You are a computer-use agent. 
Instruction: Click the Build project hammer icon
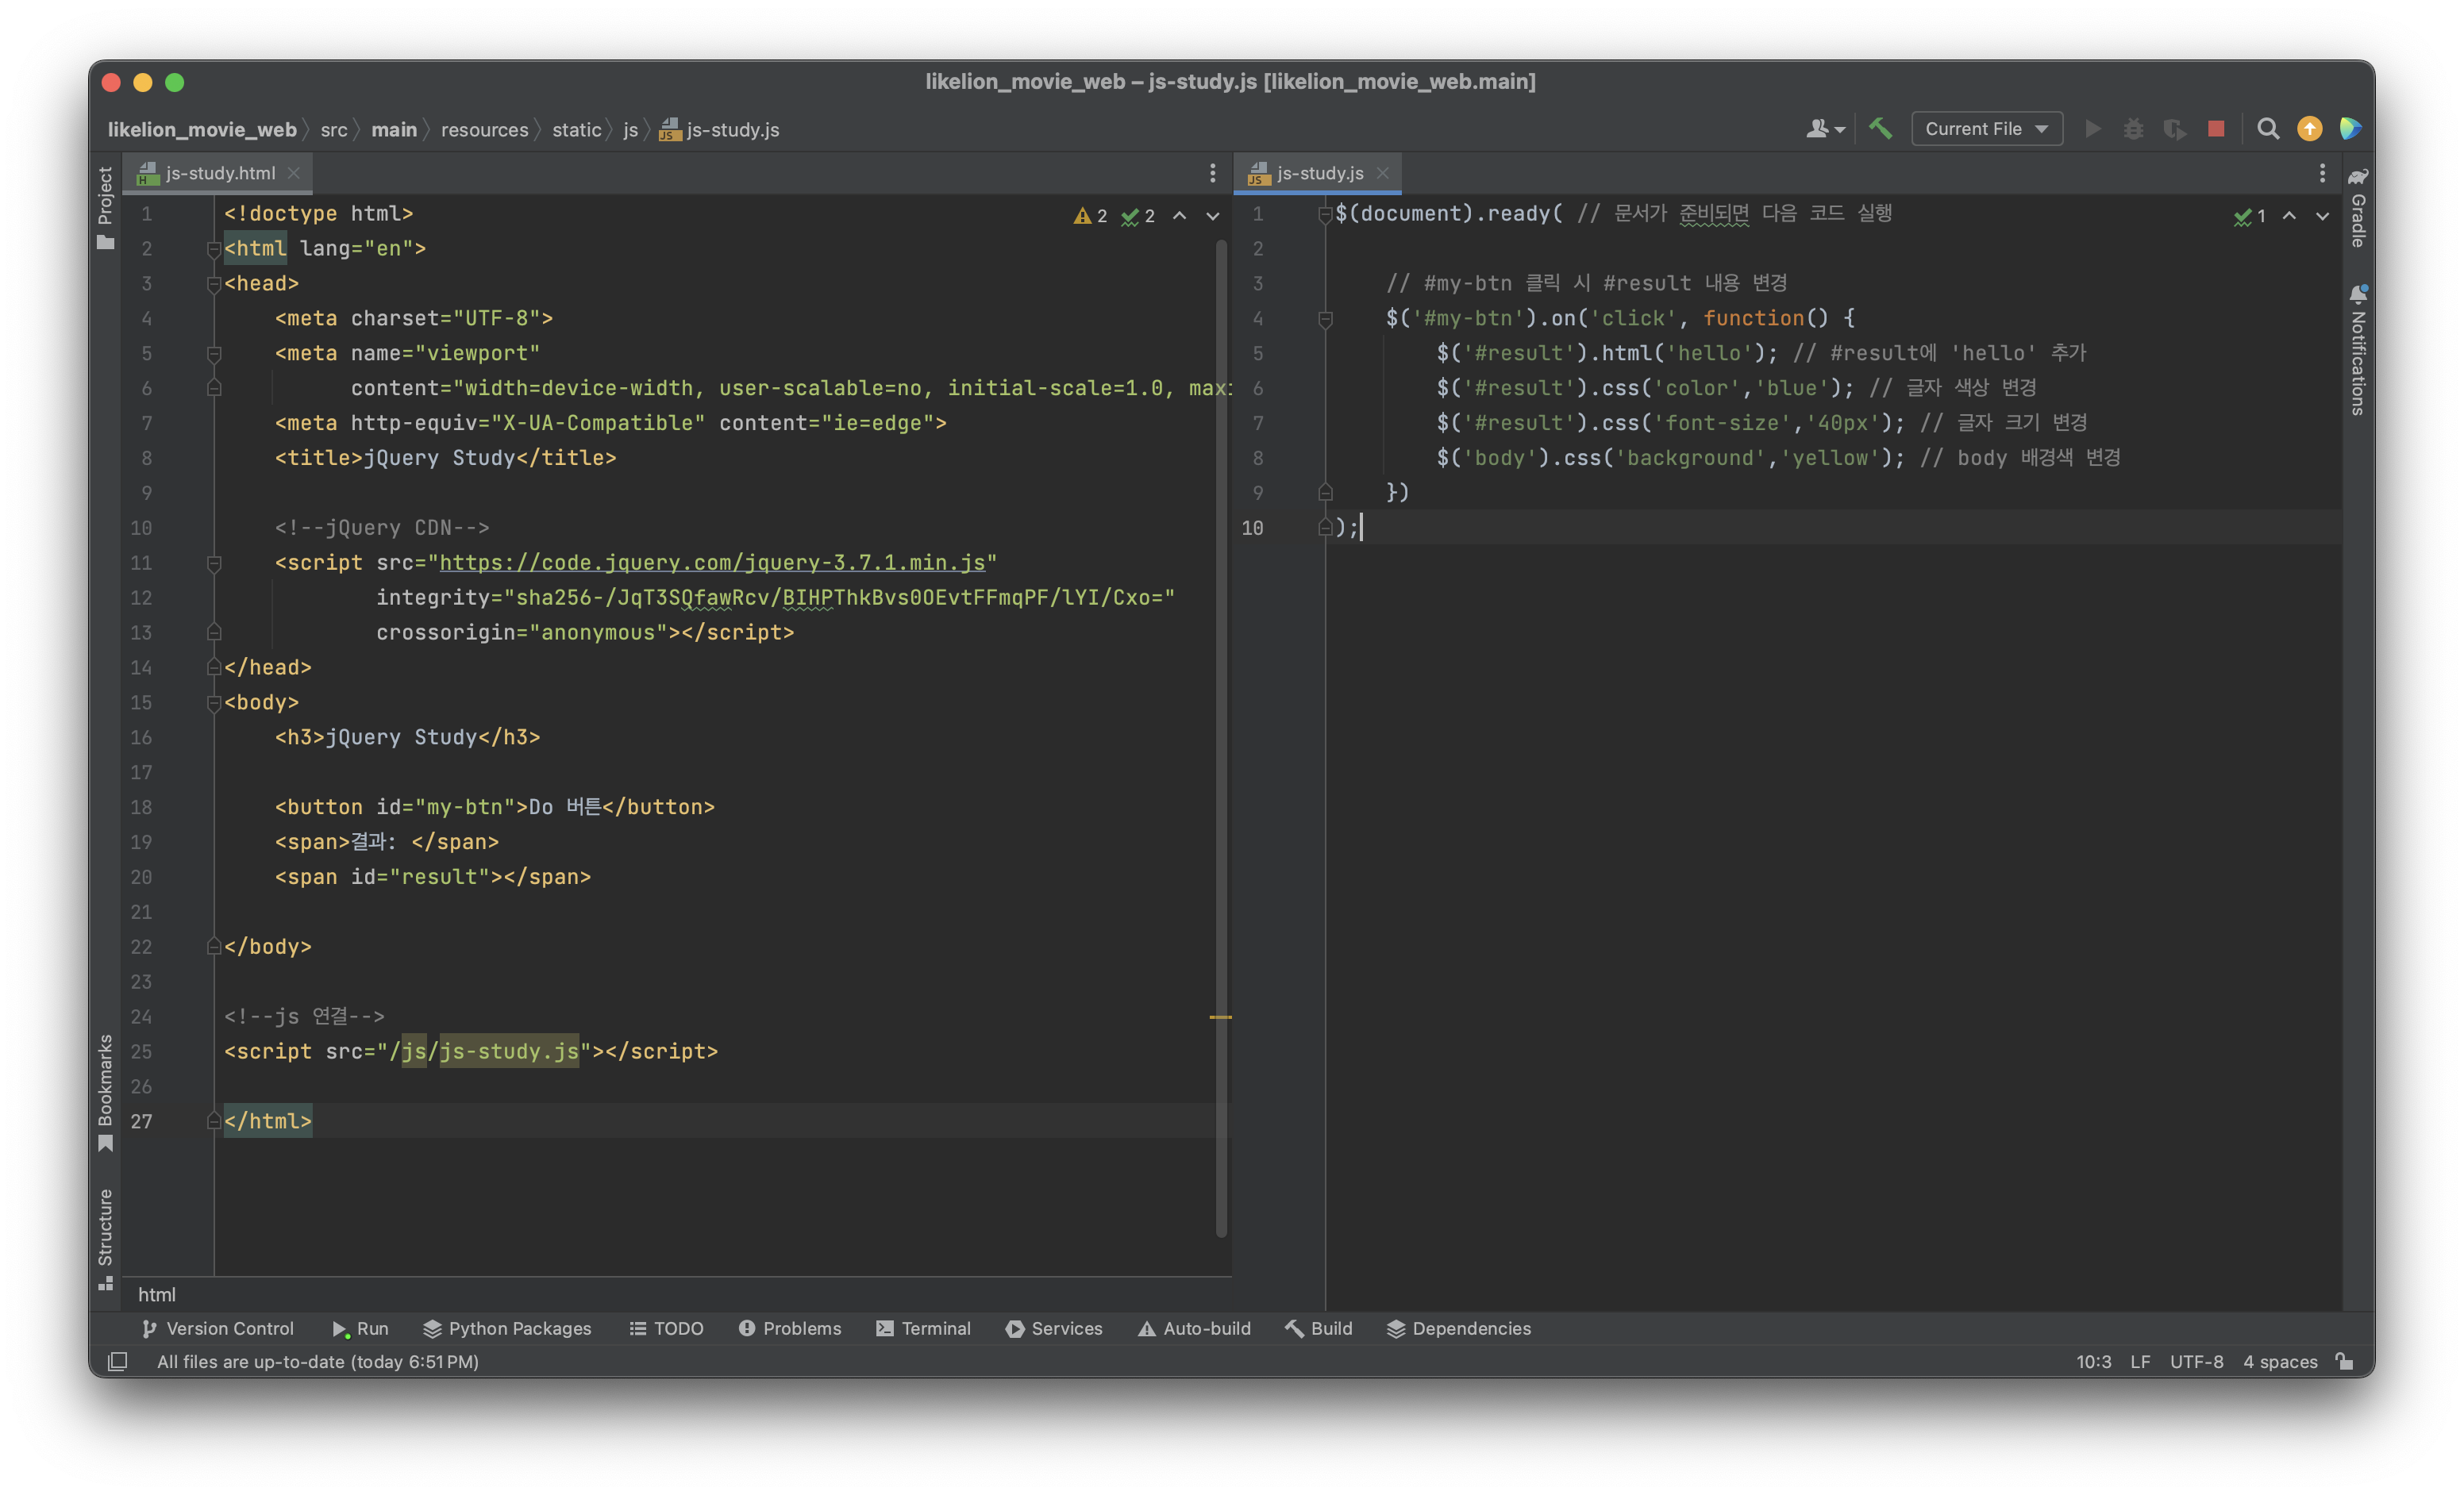(1880, 129)
